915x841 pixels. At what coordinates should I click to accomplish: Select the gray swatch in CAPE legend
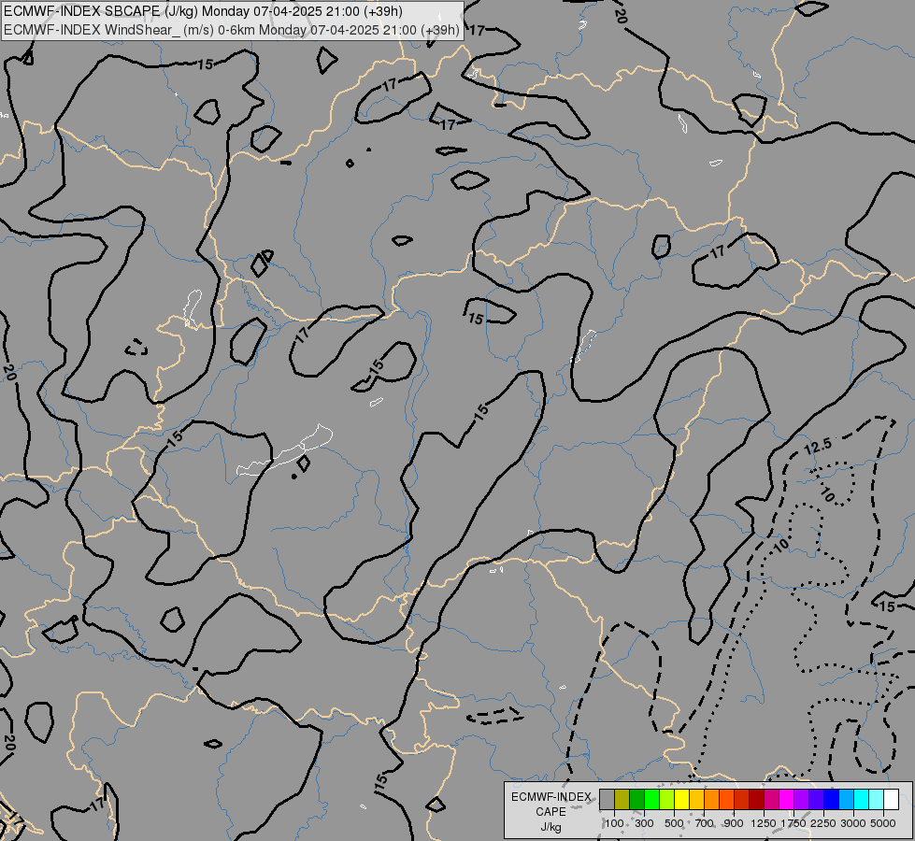(607, 799)
